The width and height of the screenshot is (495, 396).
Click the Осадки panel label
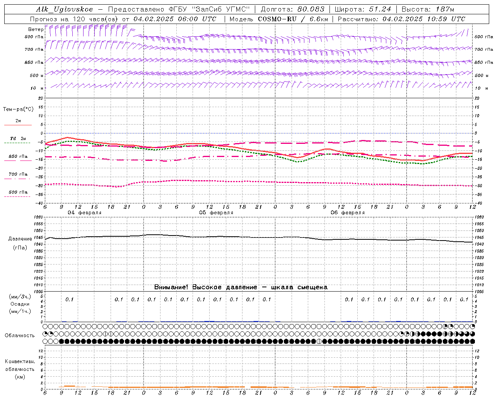pyautogui.click(x=20, y=304)
